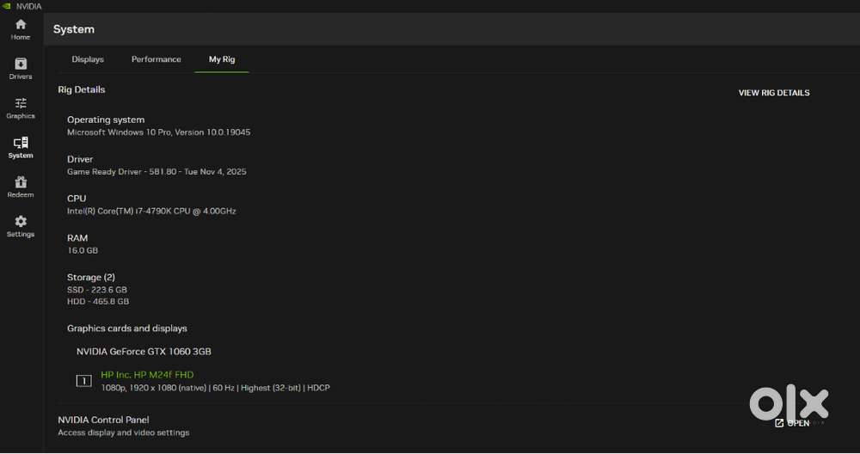The width and height of the screenshot is (860, 454).
Task: Click the Game Ready Driver version text
Action: (157, 172)
